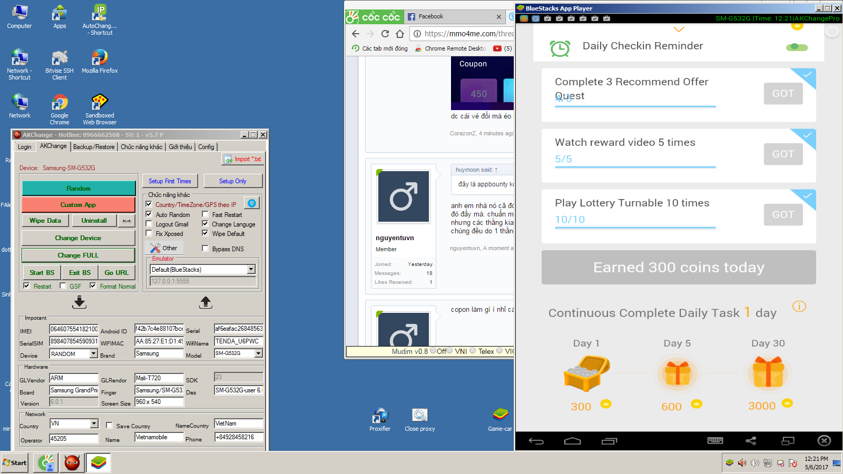Click the info icon beside Continuous Daily Task

pos(799,307)
